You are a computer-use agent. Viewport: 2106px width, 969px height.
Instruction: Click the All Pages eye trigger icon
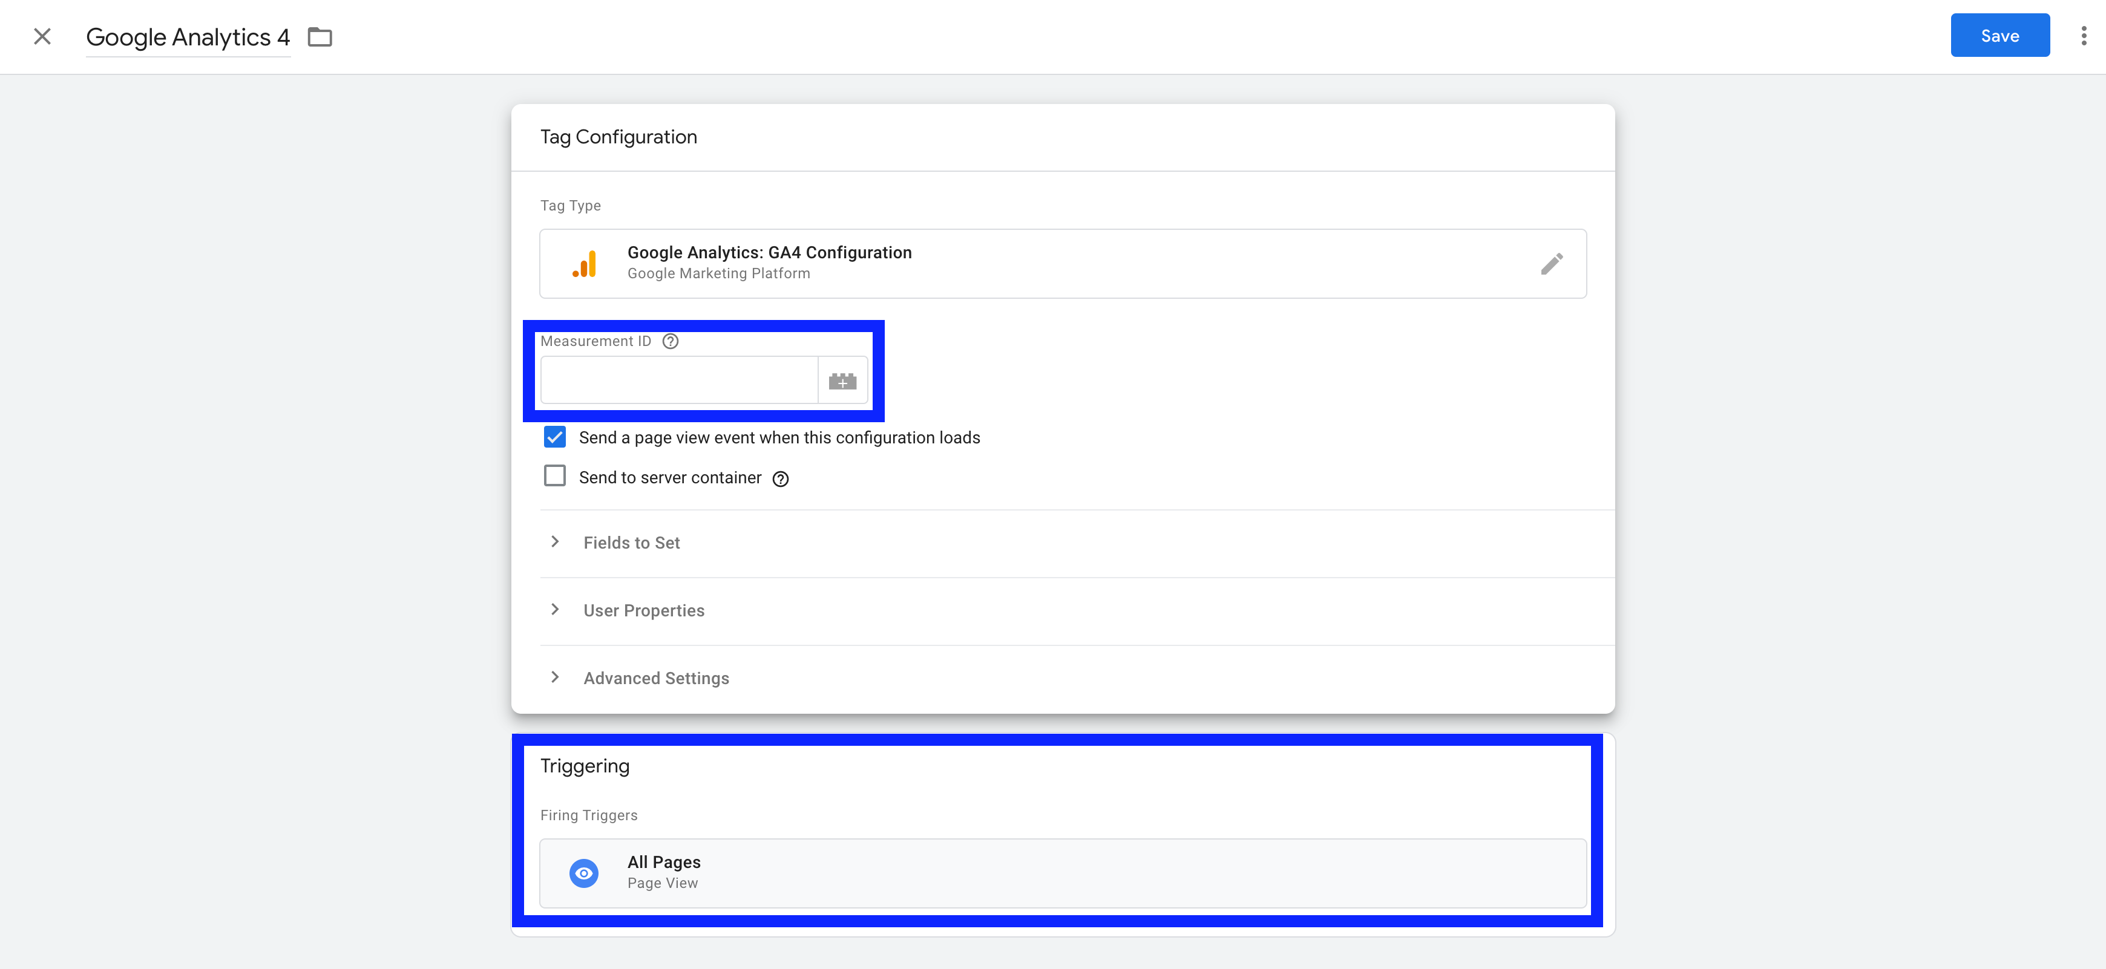point(584,873)
